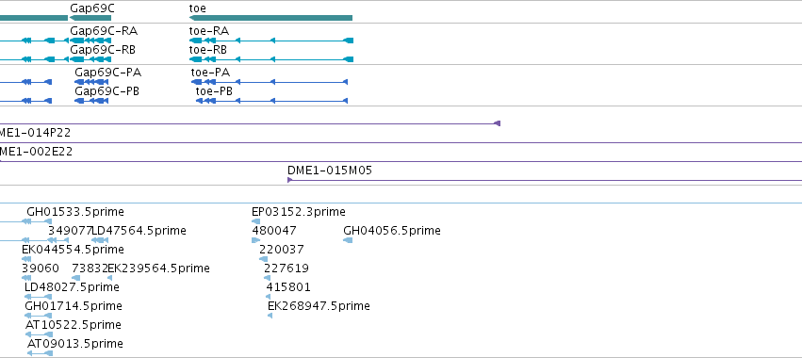
Task: Click the purple clone end arrowhead
Action: pyautogui.click(x=498, y=123)
